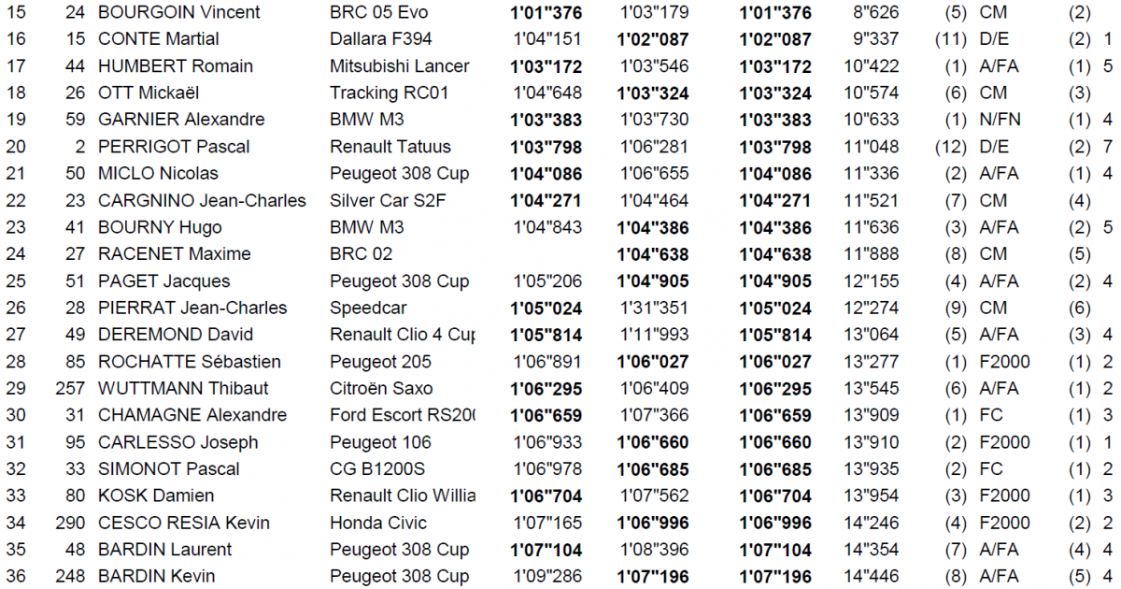Click BARDIN Kevin's best time 1'07"196
Image resolution: width=1121 pixels, height=589 pixels.
[774, 577]
